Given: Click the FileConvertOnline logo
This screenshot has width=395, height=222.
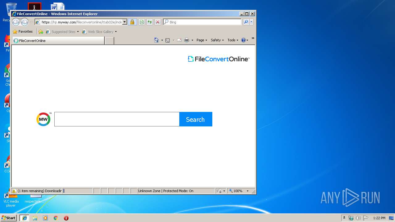Looking at the screenshot, I should coord(218,59).
